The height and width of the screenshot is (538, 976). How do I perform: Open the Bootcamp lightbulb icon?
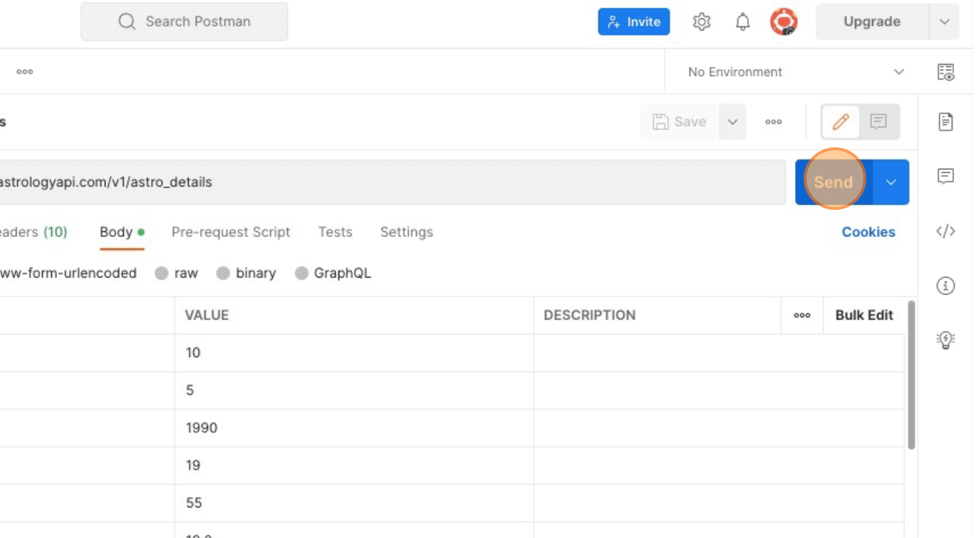pyautogui.click(x=947, y=340)
